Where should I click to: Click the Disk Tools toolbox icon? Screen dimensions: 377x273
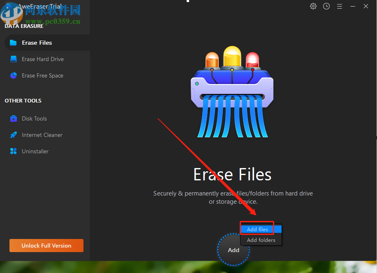pos(14,118)
